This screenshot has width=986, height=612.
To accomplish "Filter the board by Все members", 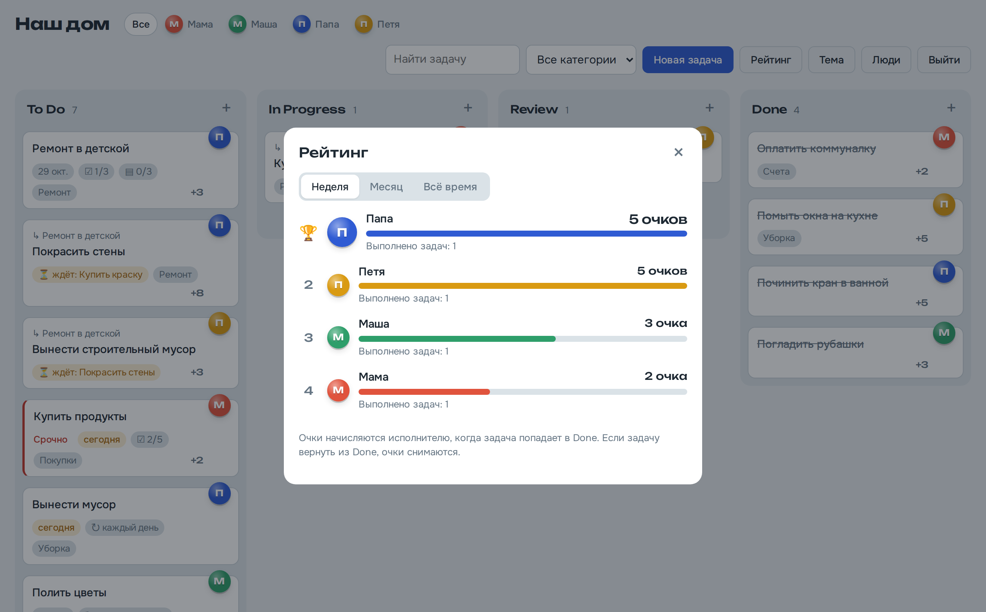I will tap(140, 24).
